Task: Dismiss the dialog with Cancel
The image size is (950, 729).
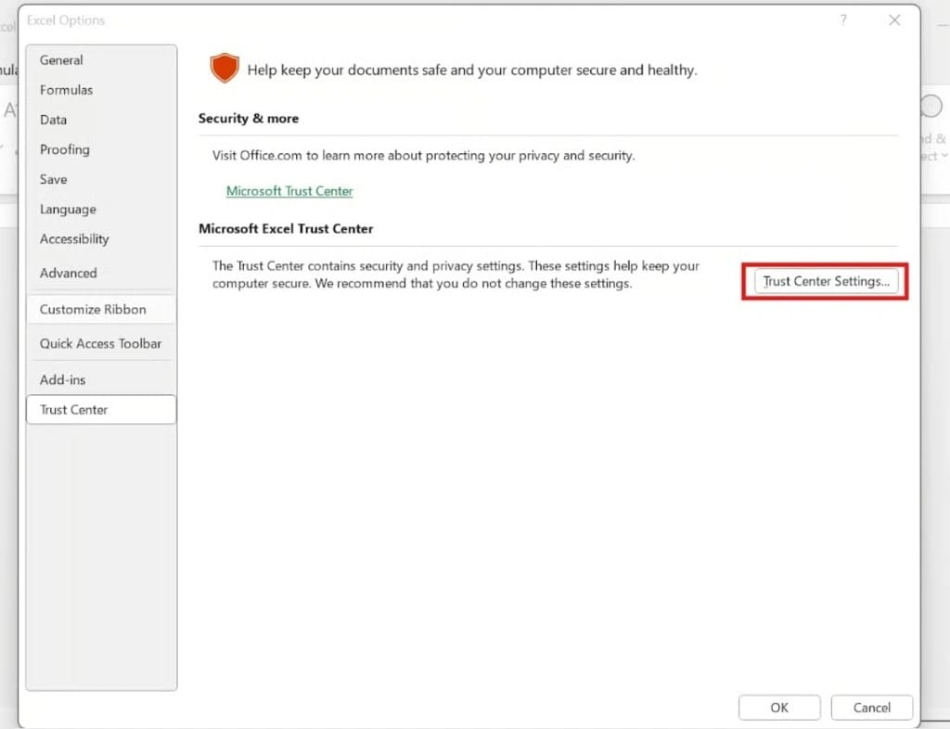Action: pos(871,707)
